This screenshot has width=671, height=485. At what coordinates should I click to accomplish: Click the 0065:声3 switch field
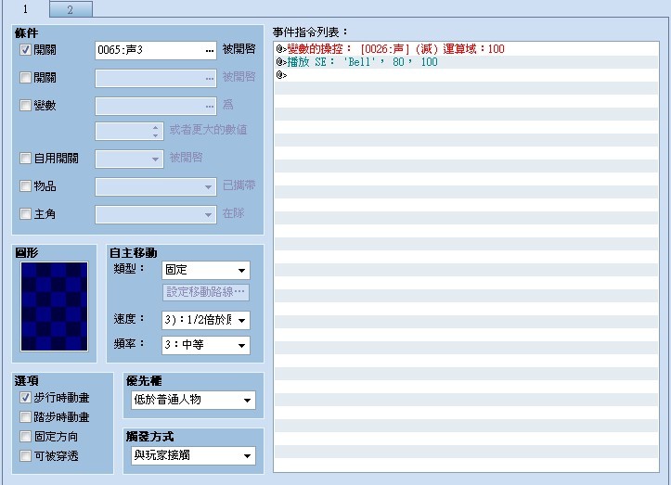pyautogui.click(x=156, y=50)
